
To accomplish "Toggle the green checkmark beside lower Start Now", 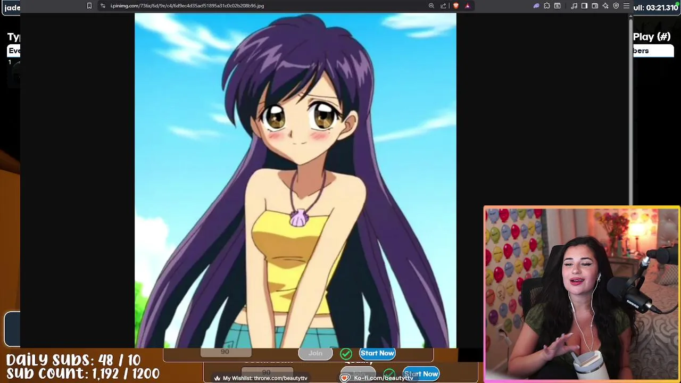I will coord(389,374).
